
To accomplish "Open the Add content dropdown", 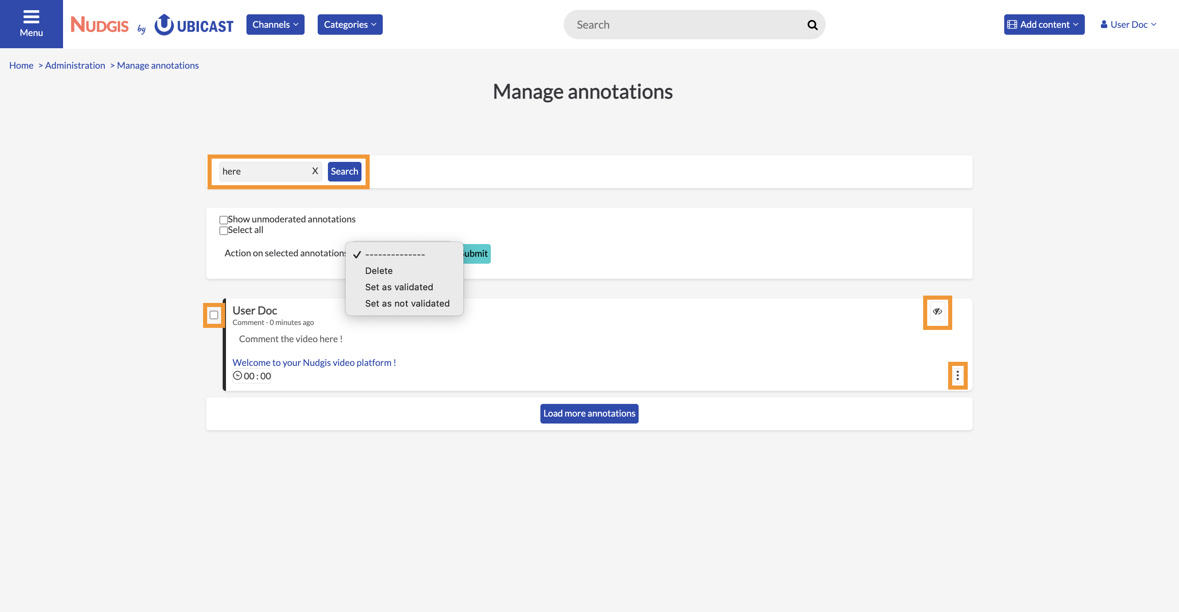I will (x=1044, y=25).
